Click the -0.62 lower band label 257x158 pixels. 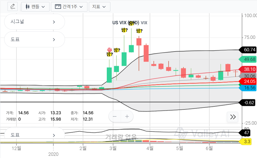(248, 103)
